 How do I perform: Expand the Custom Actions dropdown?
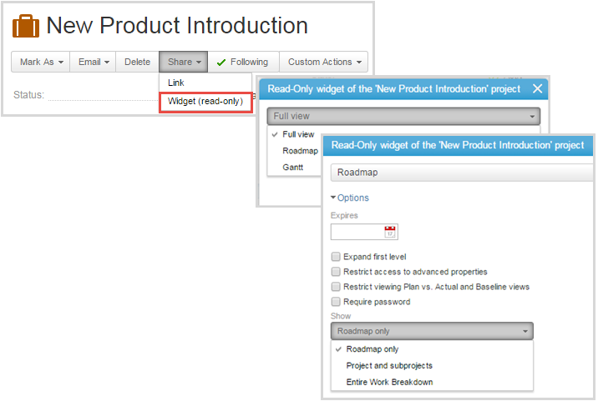(324, 62)
